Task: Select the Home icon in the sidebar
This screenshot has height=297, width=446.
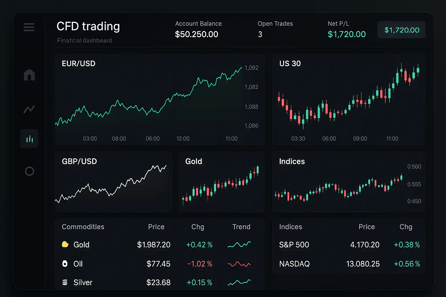Action: 29,75
